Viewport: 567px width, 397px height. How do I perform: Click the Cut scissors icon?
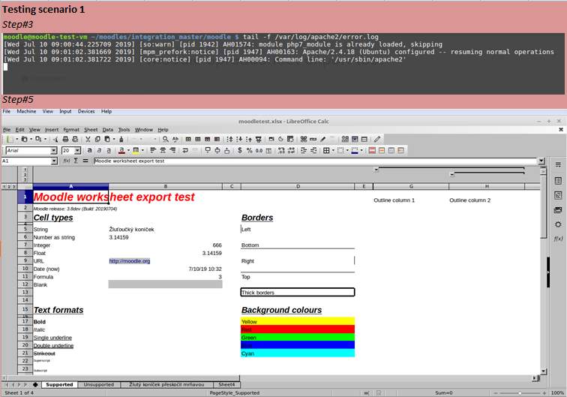coord(88,139)
